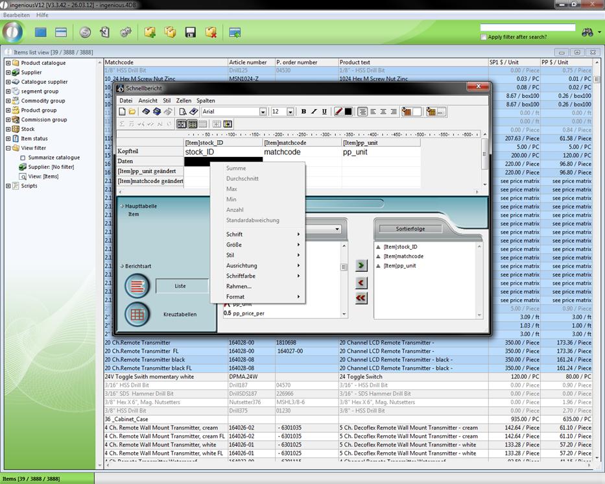Click the floppy disk save icon in green toolbar
605x484 pixels.
coord(191,32)
